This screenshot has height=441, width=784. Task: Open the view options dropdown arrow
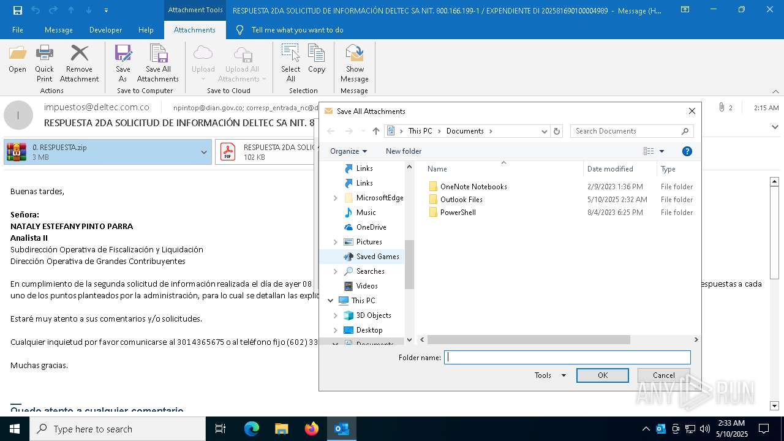click(661, 151)
